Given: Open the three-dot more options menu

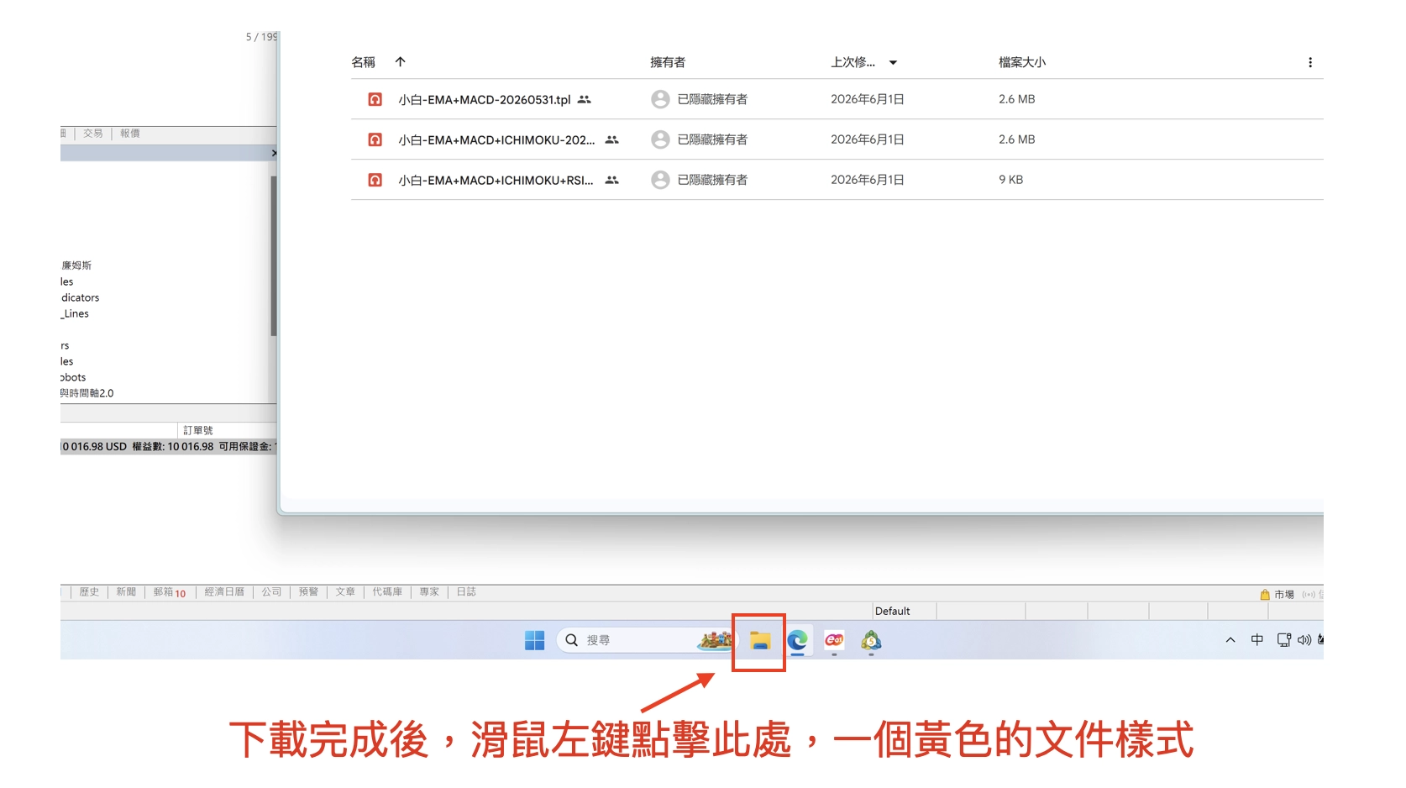Looking at the screenshot, I should (x=1310, y=62).
